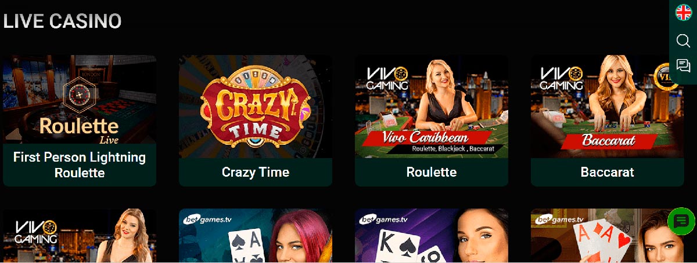697x263 pixels.
Task: Select the Crazy Time title label
Action: [256, 172]
